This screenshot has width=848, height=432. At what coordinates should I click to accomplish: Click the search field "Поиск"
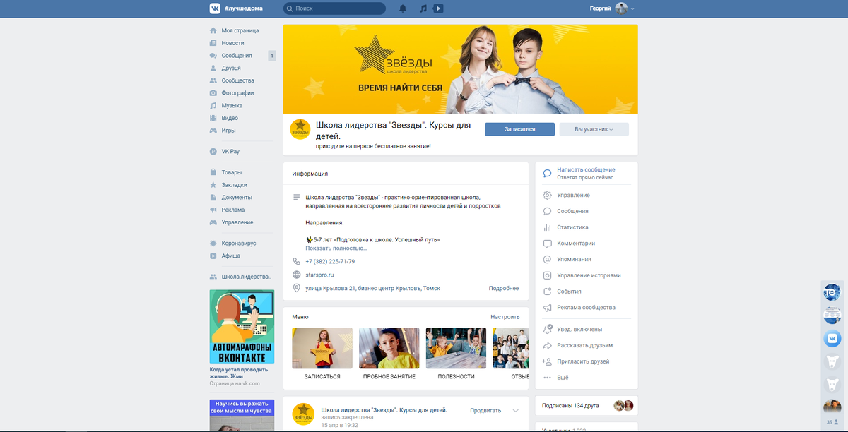click(x=335, y=8)
